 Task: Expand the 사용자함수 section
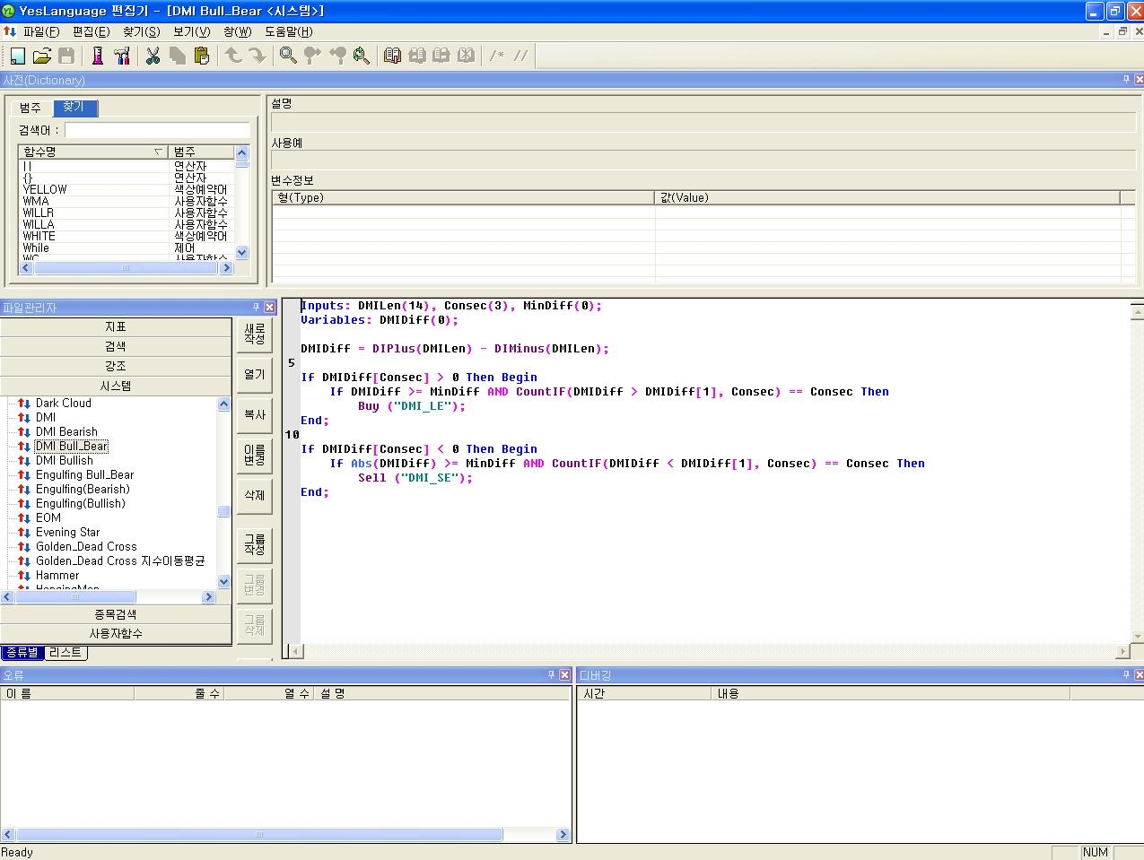tap(116, 633)
